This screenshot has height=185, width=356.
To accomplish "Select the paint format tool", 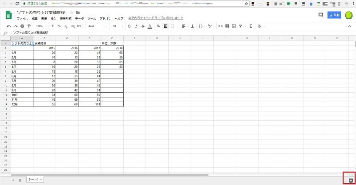I will point(29,26).
